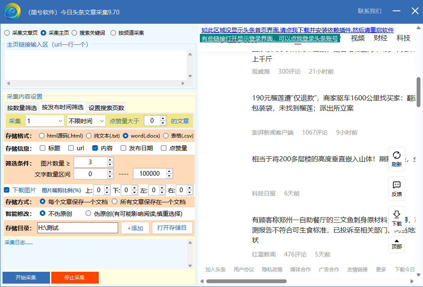Enable the 发布日期 checkbox
The width and height of the screenshot is (423, 287).
coord(123,148)
